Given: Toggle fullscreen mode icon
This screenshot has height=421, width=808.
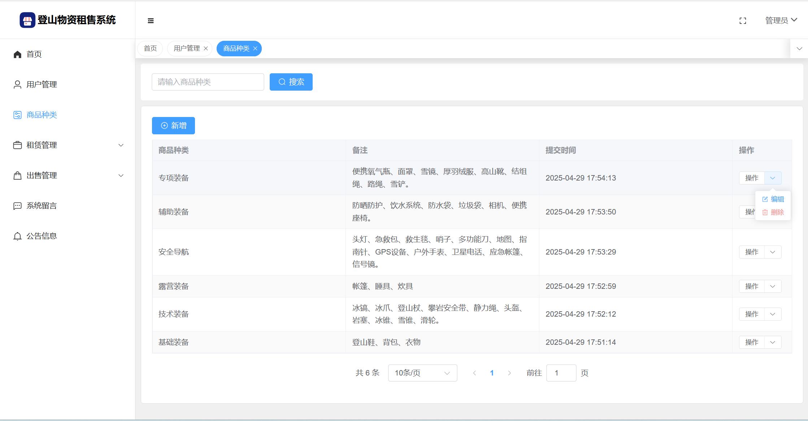Looking at the screenshot, I should [743, 21].
